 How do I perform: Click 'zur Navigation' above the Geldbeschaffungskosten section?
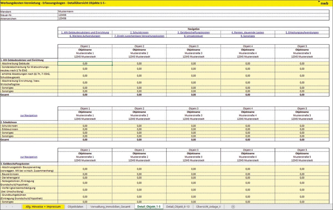coord(29,157)
